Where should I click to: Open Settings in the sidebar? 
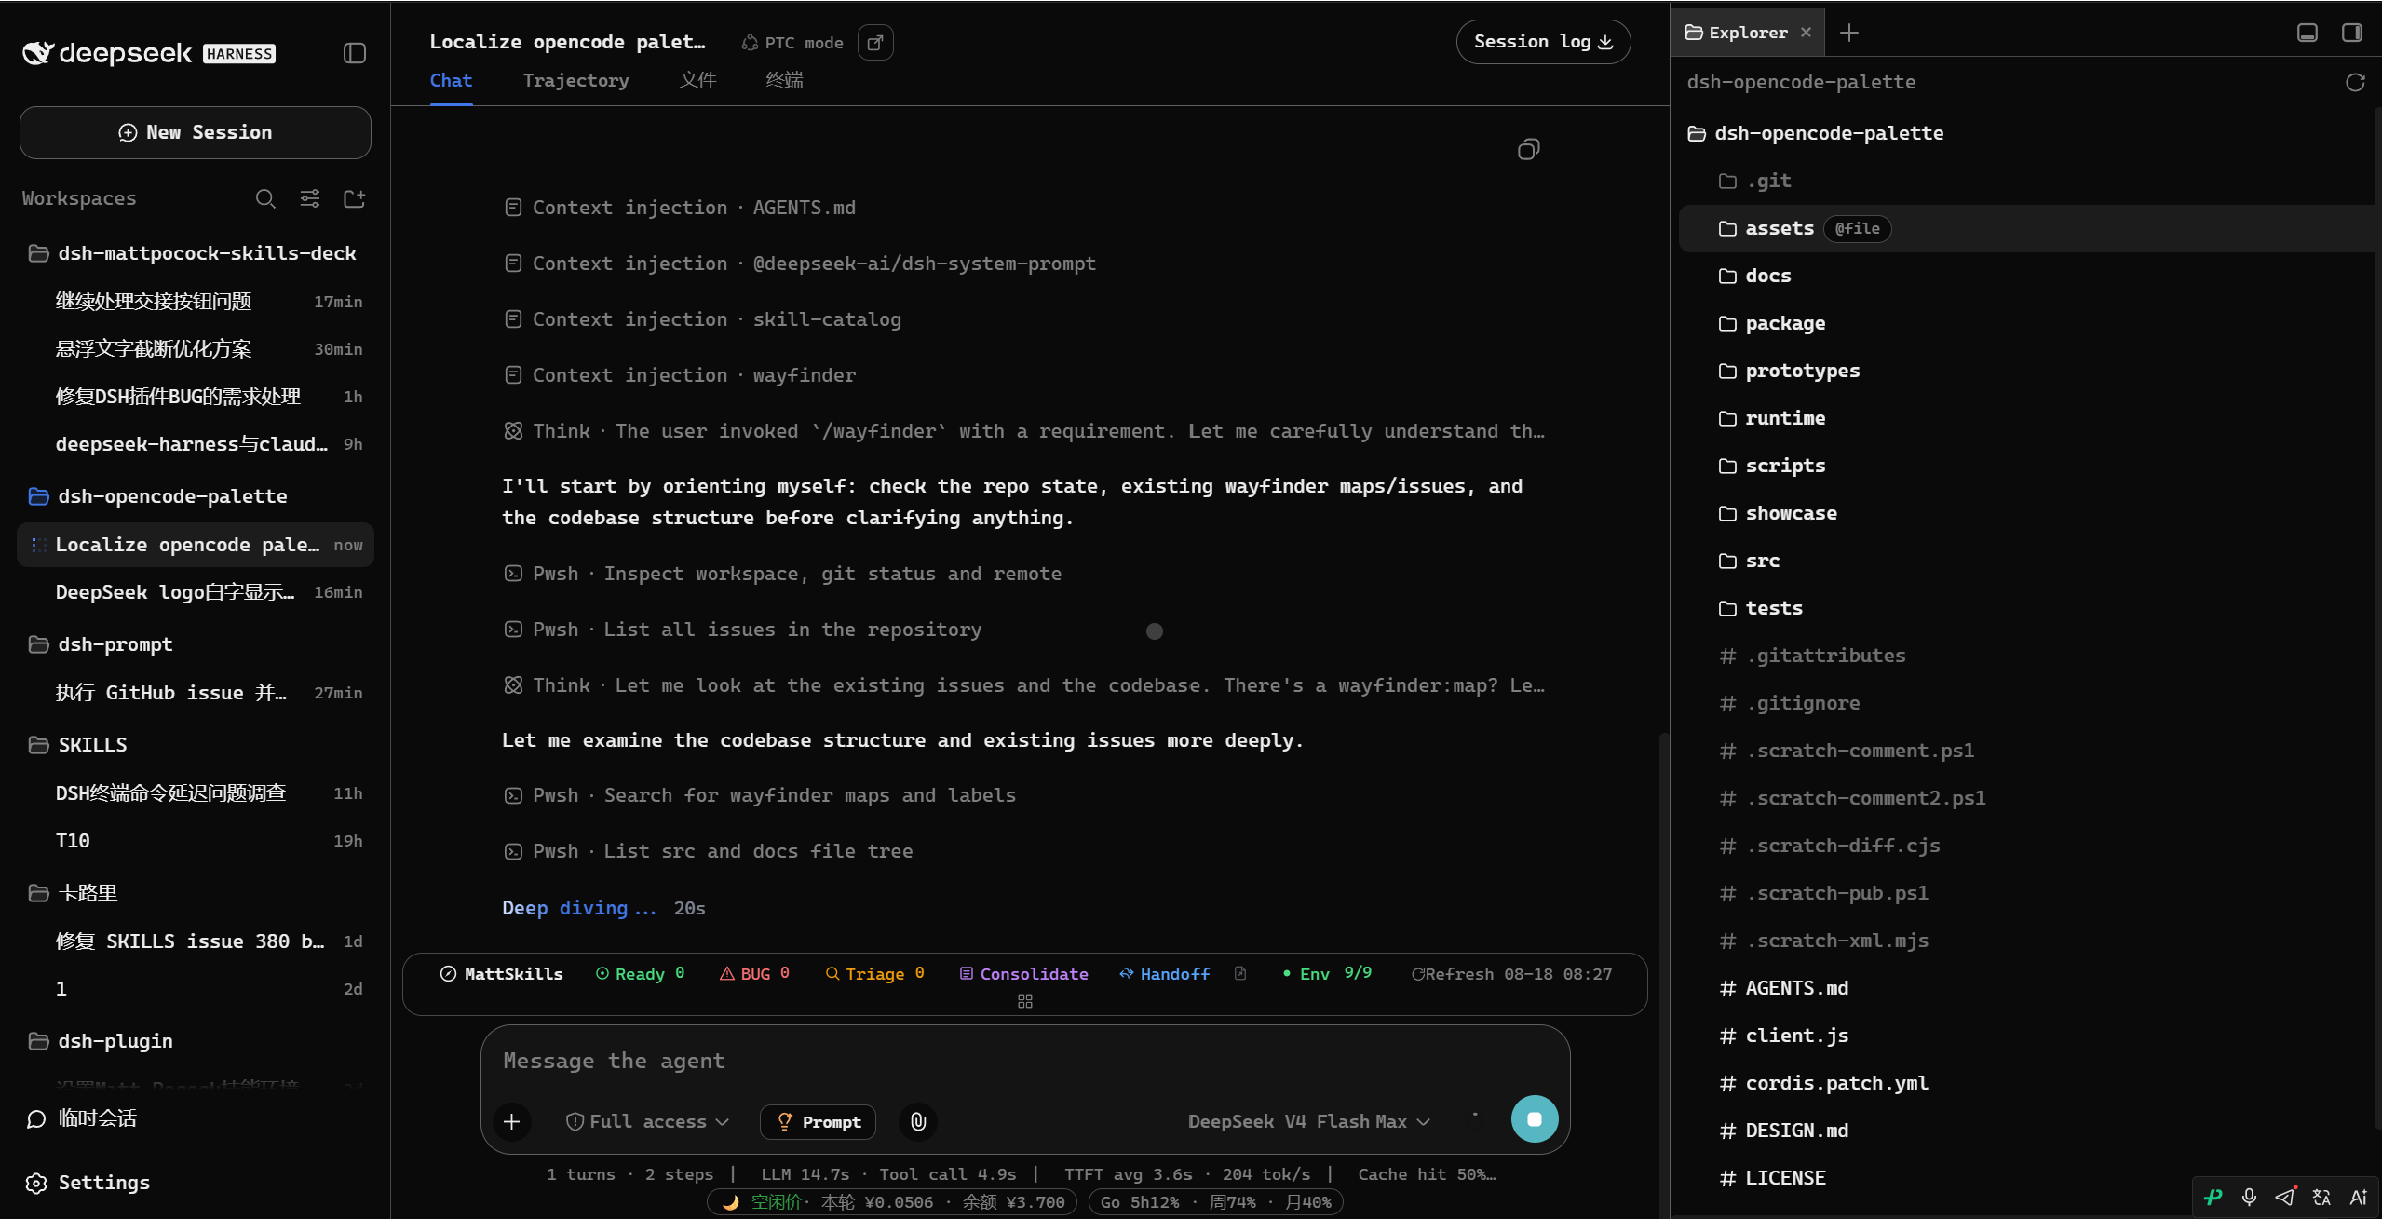point(88,1183)
